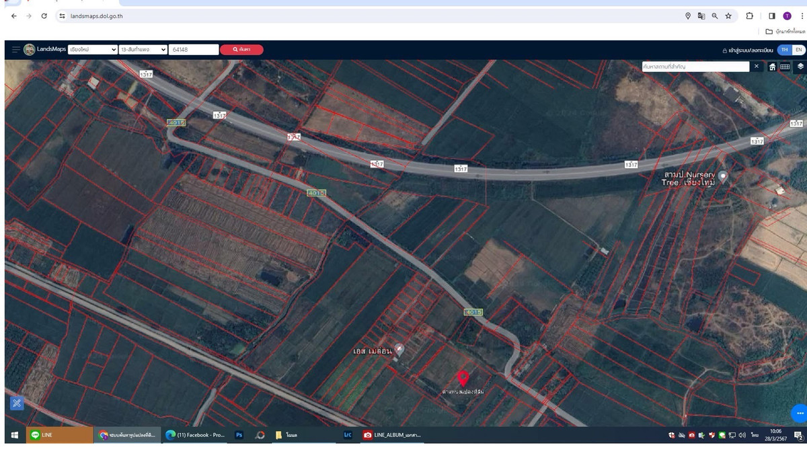
Task: Open the LandsMaps hamburger menu
Action: (x=15, y=50)
